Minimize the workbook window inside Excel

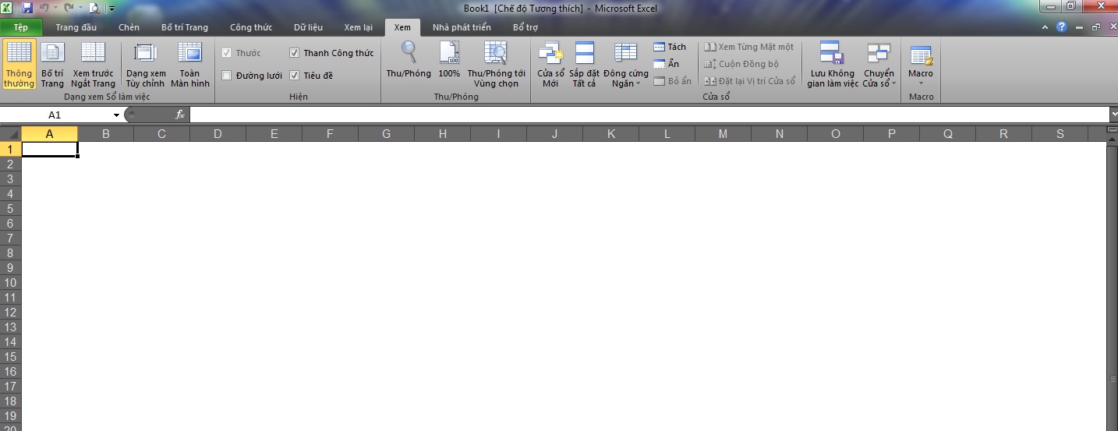[x=1079, y=27]
